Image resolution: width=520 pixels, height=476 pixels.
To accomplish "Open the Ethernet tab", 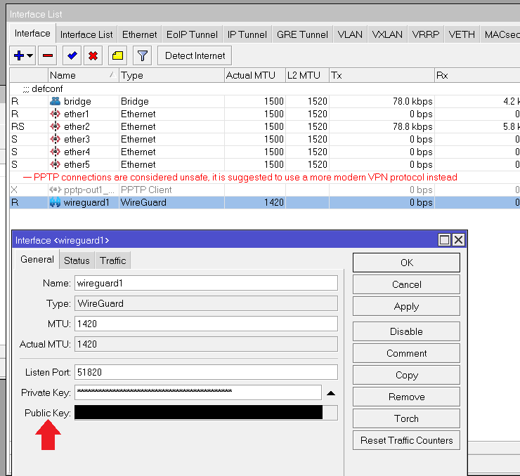I will coord(139,34).
